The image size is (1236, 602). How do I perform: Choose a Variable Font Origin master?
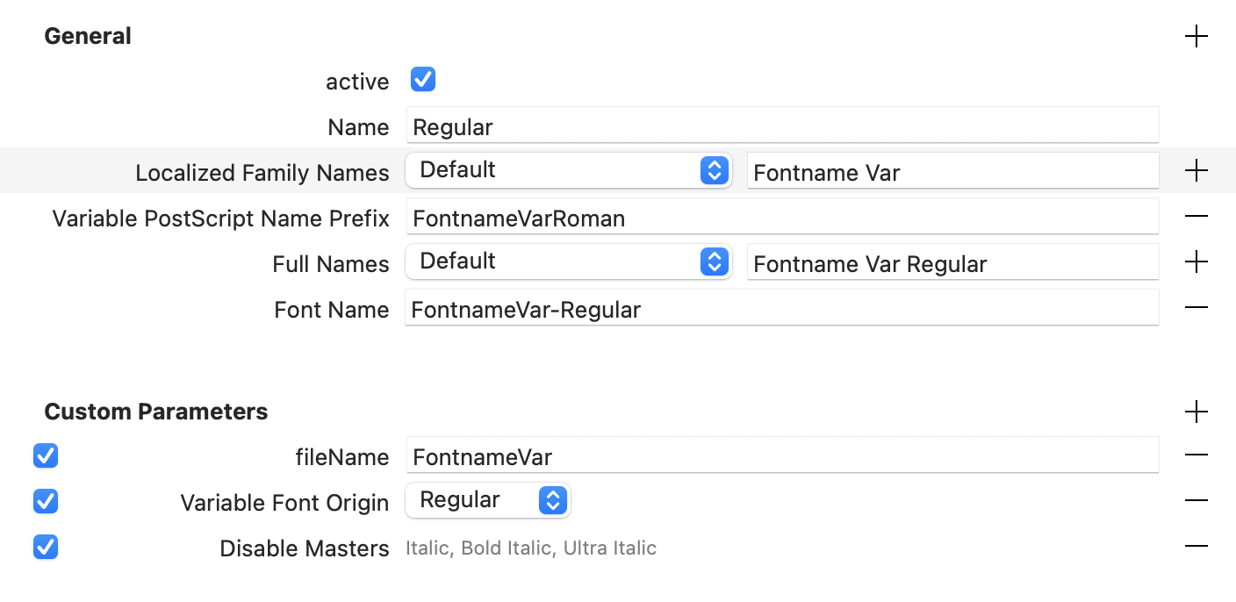[487, 500]
